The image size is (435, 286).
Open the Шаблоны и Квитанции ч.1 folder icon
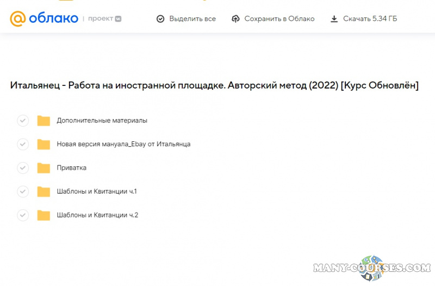[43, 191]
